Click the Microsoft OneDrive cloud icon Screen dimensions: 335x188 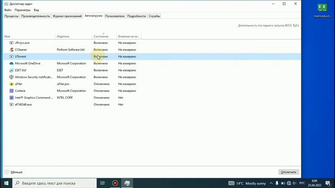pyautogui.click(x=12, y=63)
